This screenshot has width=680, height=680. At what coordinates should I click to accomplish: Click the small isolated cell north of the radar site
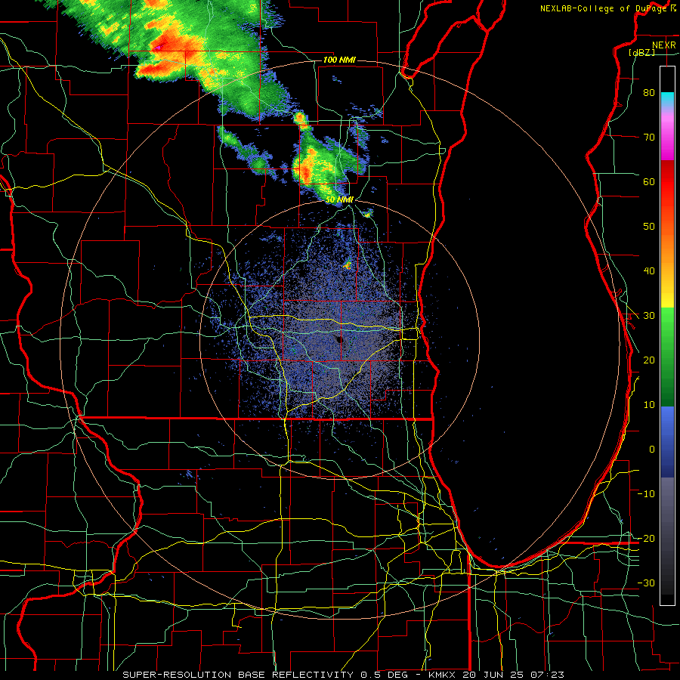[348, 264]
